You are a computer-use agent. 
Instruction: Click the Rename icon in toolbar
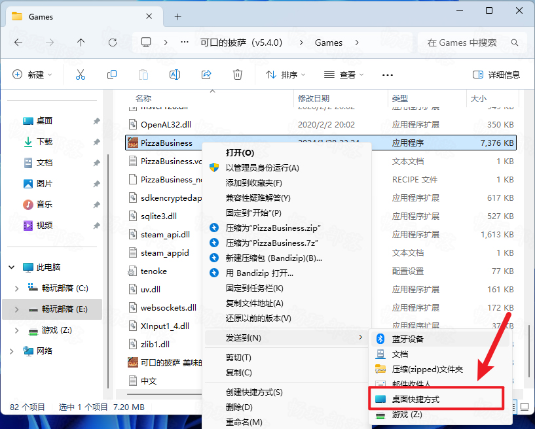click(175, 75)
